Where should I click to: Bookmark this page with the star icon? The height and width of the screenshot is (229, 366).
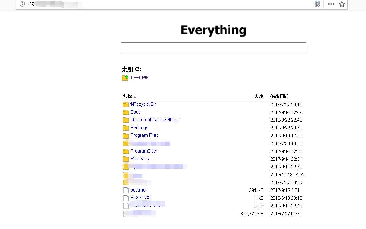(x=342, y=4)
